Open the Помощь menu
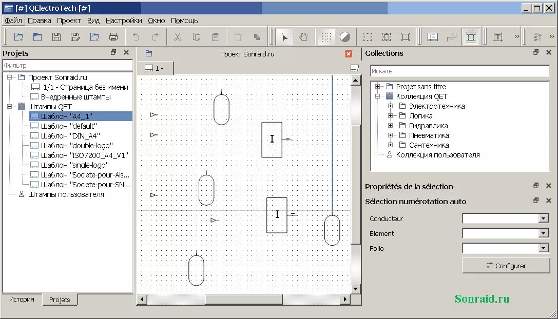Viewport: 558px width, 319px height. coord(184,21)
